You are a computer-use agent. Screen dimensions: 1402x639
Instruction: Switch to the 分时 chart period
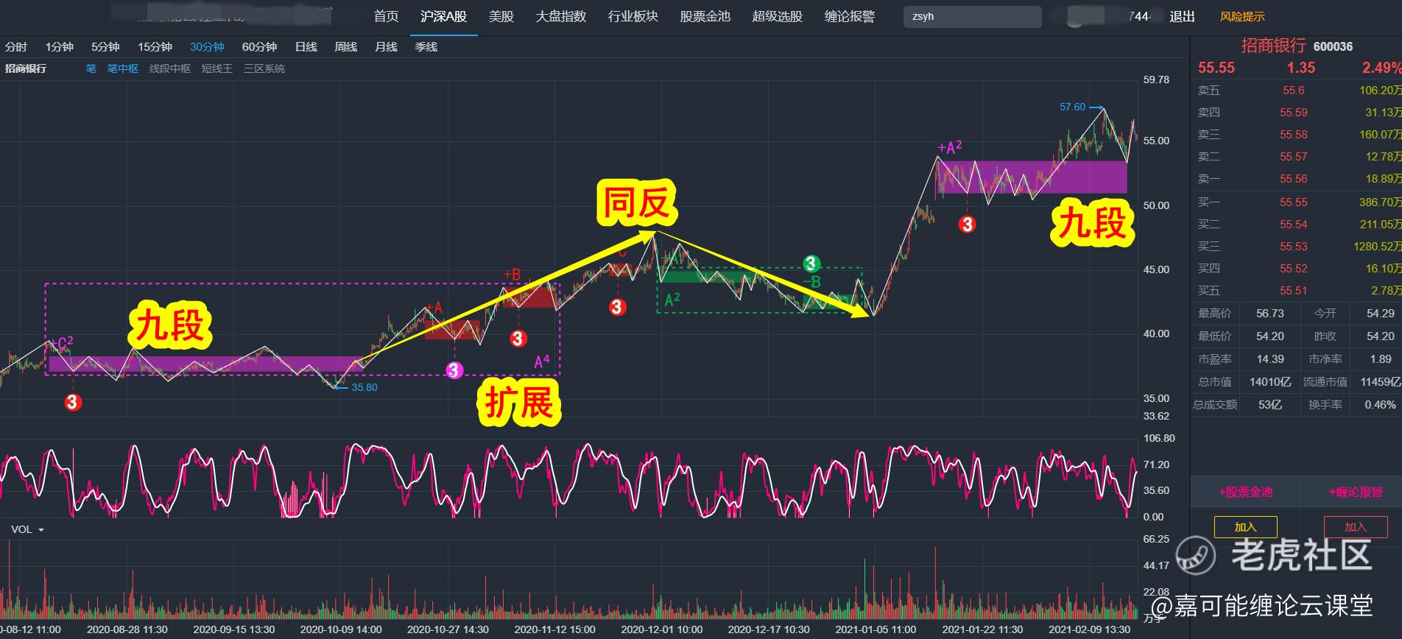click(x=16, y=46)
